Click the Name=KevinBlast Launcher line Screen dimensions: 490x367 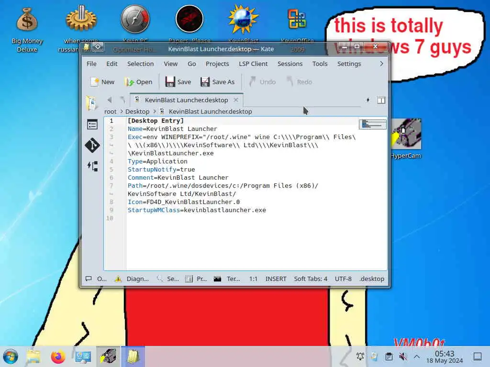tap(172, 129)
